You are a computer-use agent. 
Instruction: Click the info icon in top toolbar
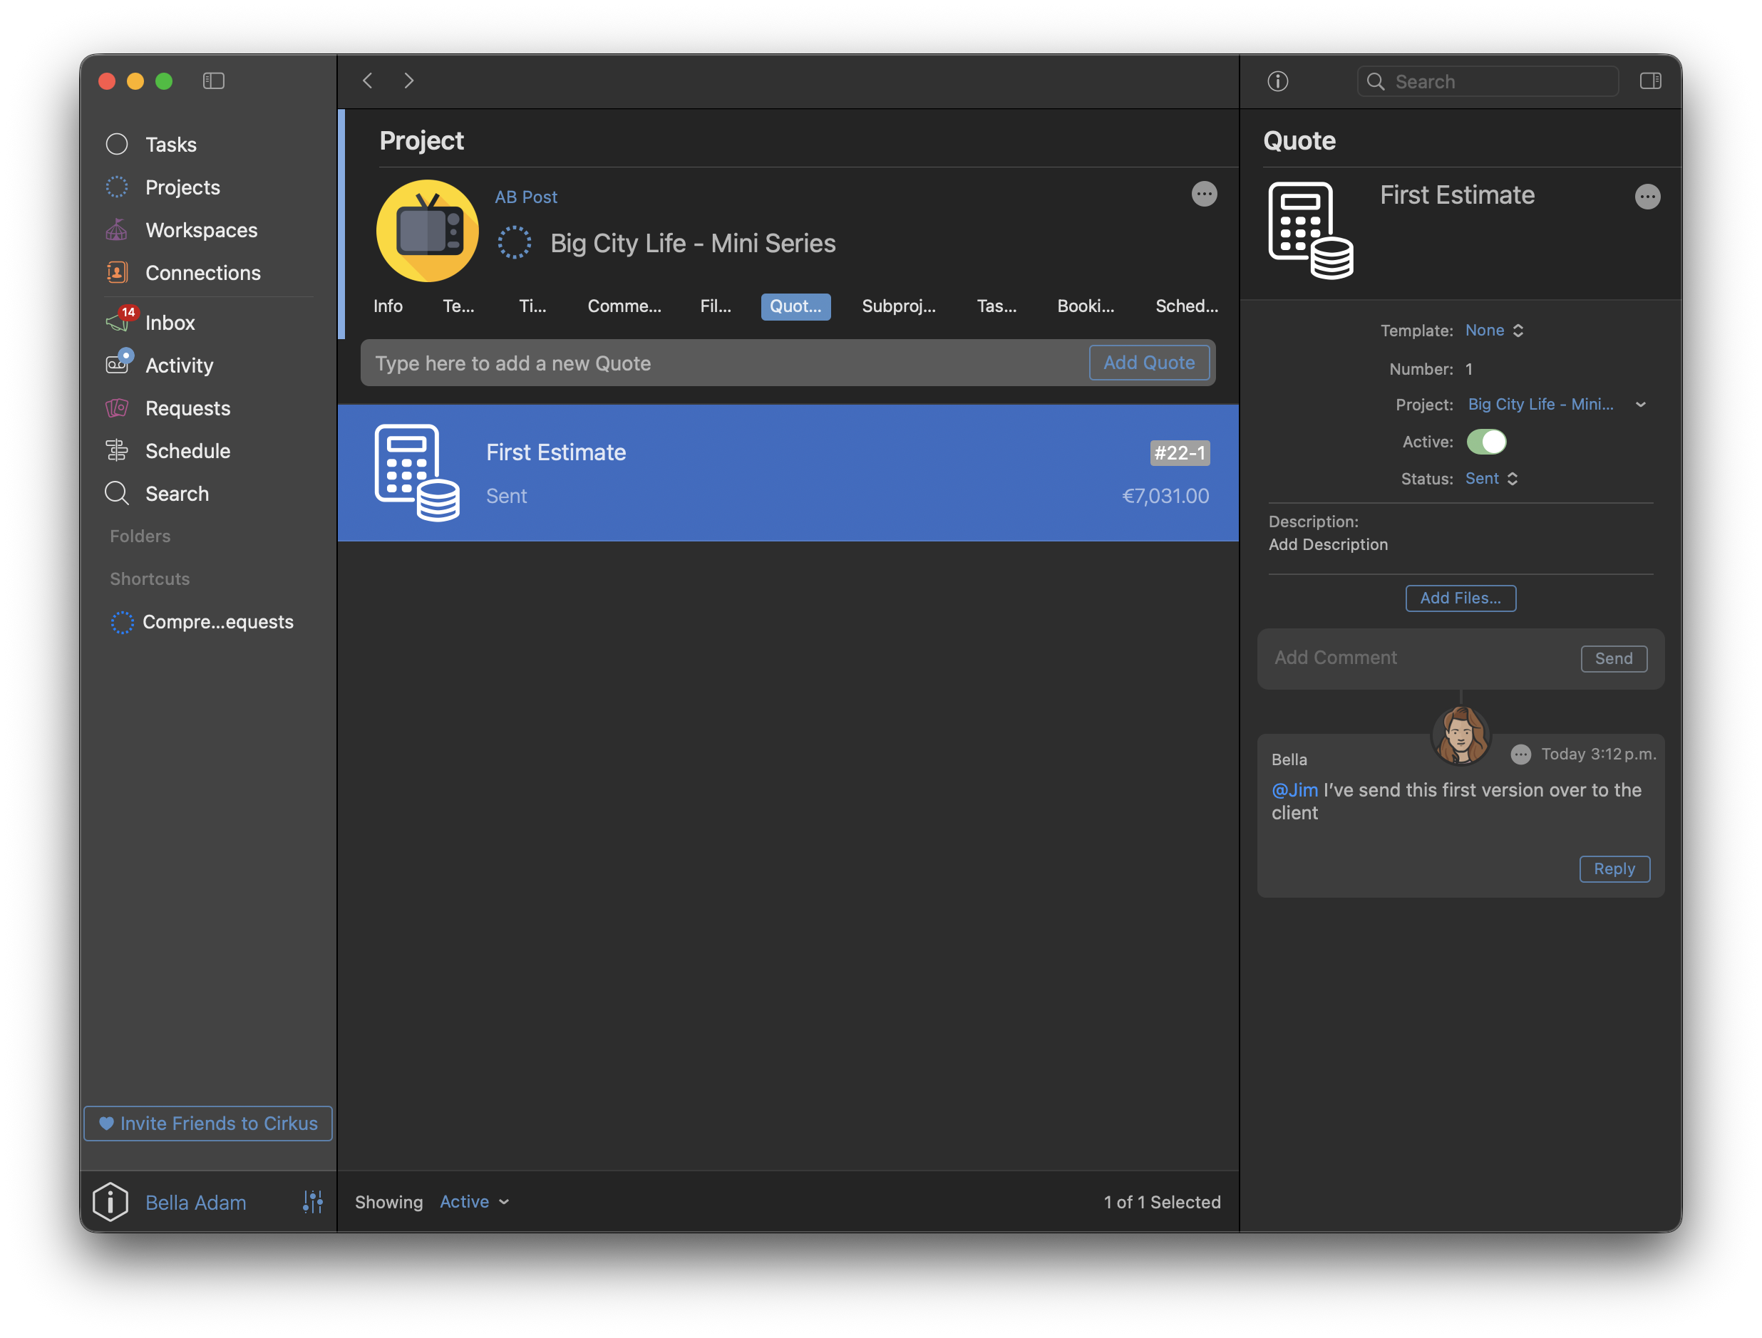click(1278, 81)
